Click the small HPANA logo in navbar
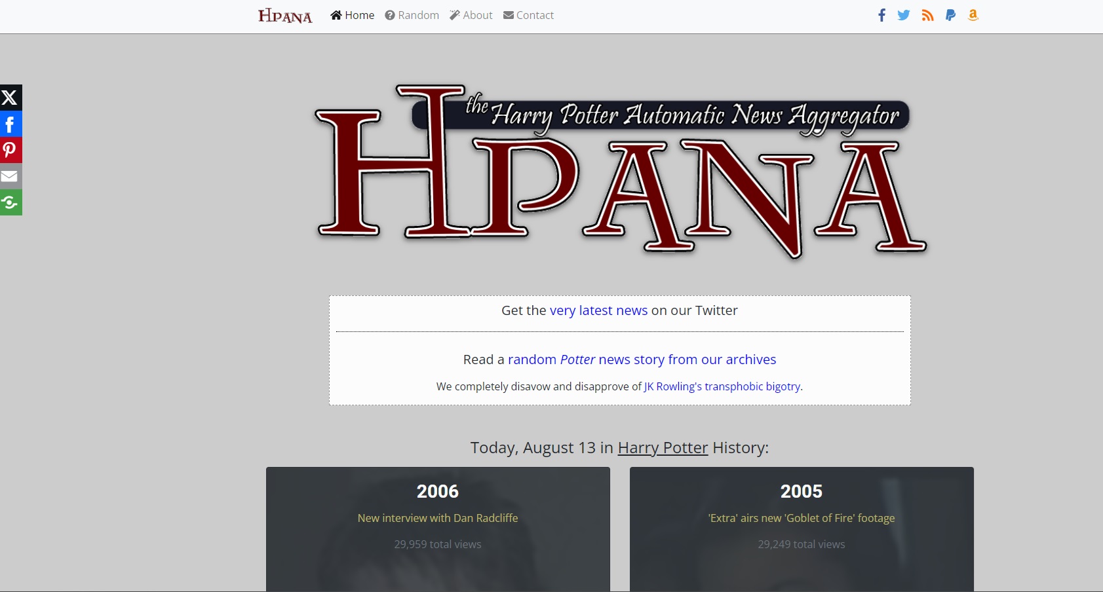 point(285,16)
